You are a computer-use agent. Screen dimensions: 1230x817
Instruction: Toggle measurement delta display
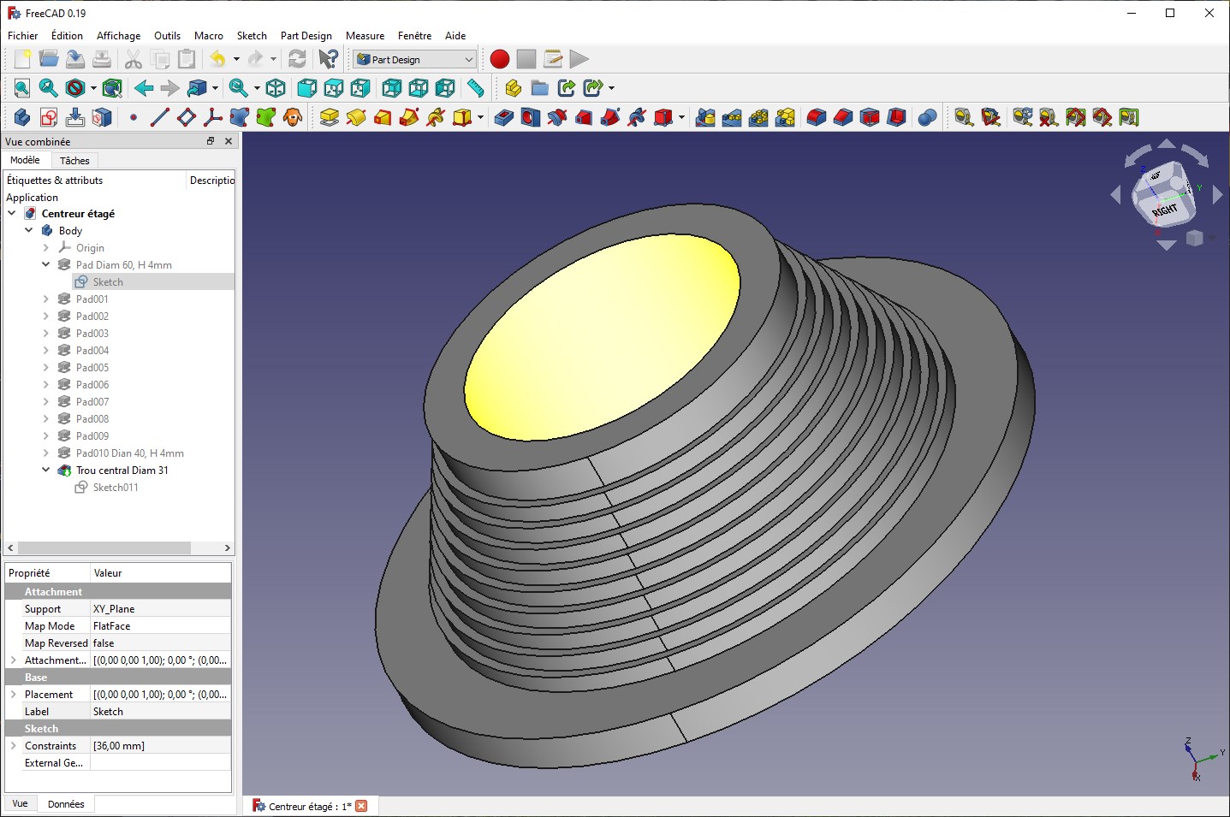tap(1129, 117)
